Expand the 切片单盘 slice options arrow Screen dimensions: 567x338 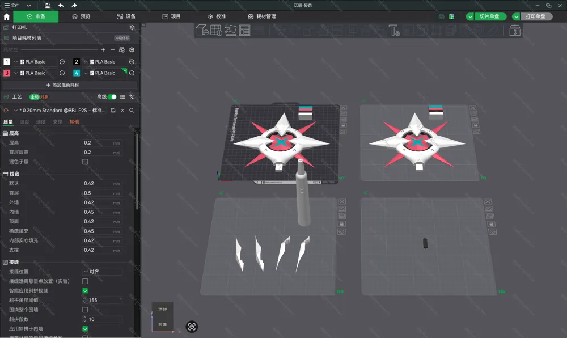[470, 16]
